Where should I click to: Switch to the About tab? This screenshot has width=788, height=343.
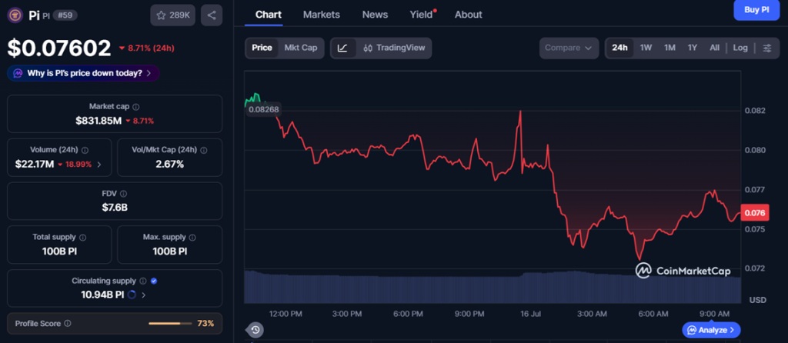[469, 15]
